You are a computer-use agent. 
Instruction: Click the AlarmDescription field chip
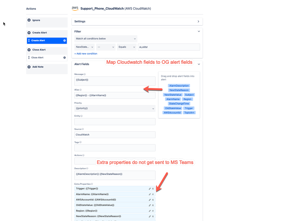point(179,86)
